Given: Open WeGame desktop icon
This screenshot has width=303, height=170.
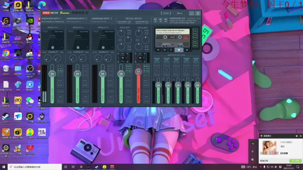Looking at the screenshot, I should click(x=6, y=22).
